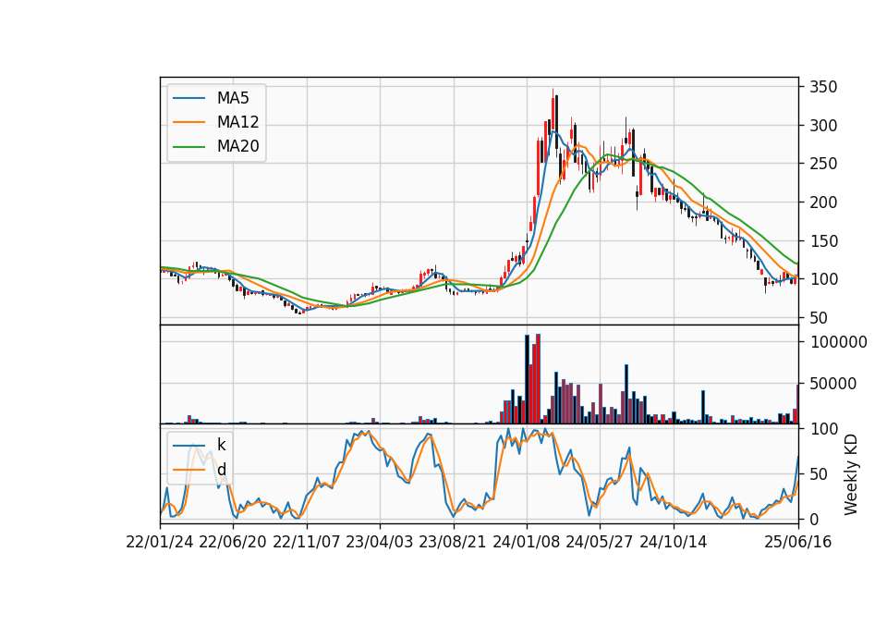Viewport: 887px width, 638px height.
Task: Click the 50000 volume axis label
Action: tap(833, 384)
